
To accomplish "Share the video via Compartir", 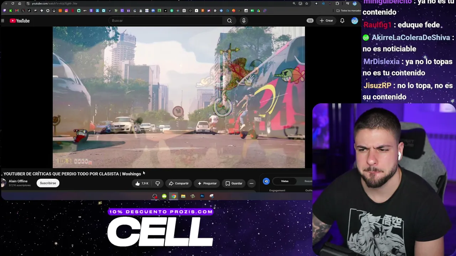I will coord(179,183).
